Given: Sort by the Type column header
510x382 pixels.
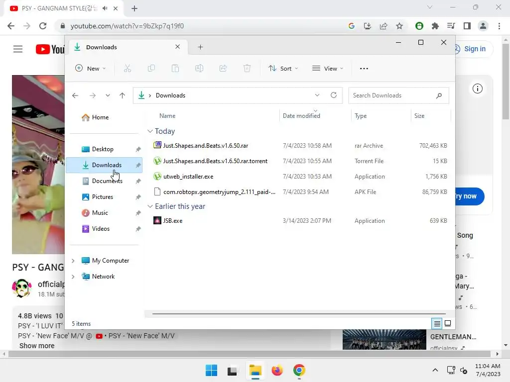Looking at the screenshot, I should [361, 115].
